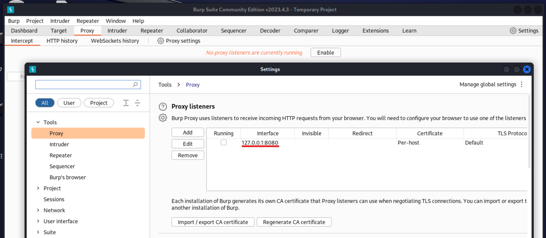
Task: Expand the Network tree node
Action: pos(38,210)
